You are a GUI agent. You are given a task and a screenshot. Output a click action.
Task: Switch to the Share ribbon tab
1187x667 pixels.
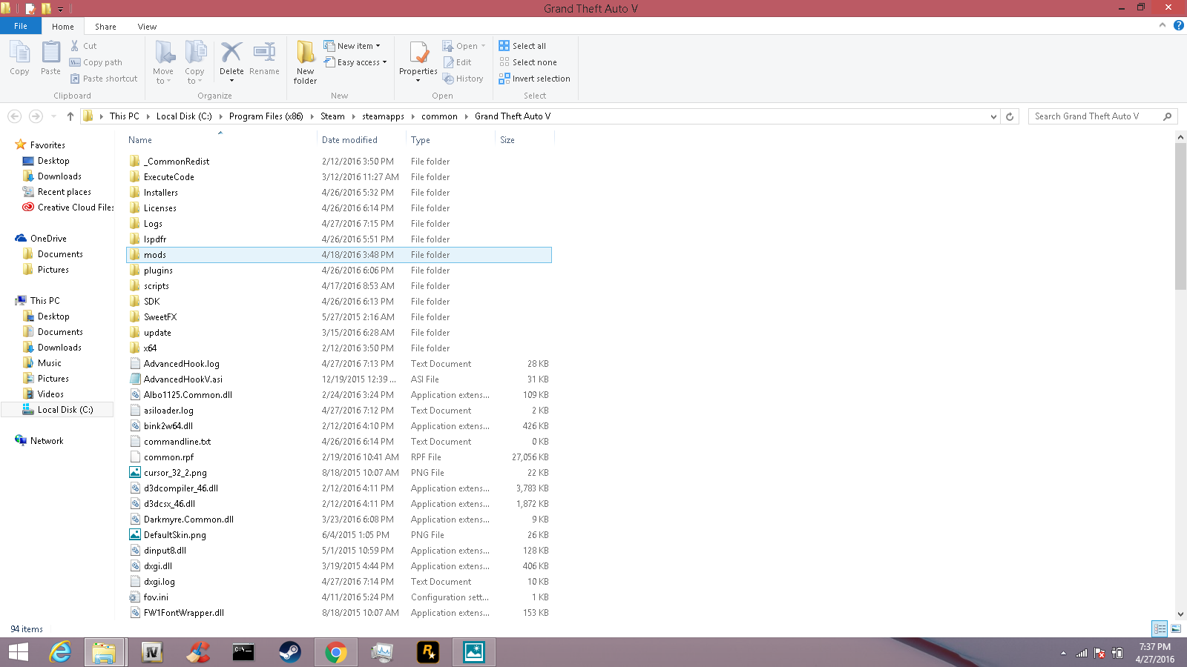[105, 27]
